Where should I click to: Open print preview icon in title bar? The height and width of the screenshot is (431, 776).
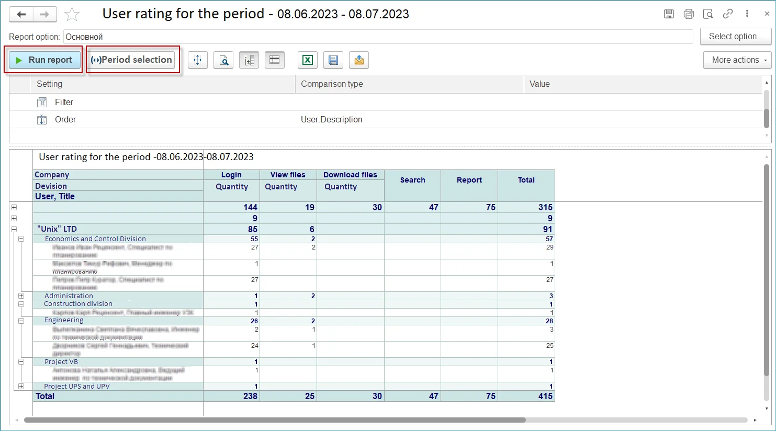[x=708, y=14]
